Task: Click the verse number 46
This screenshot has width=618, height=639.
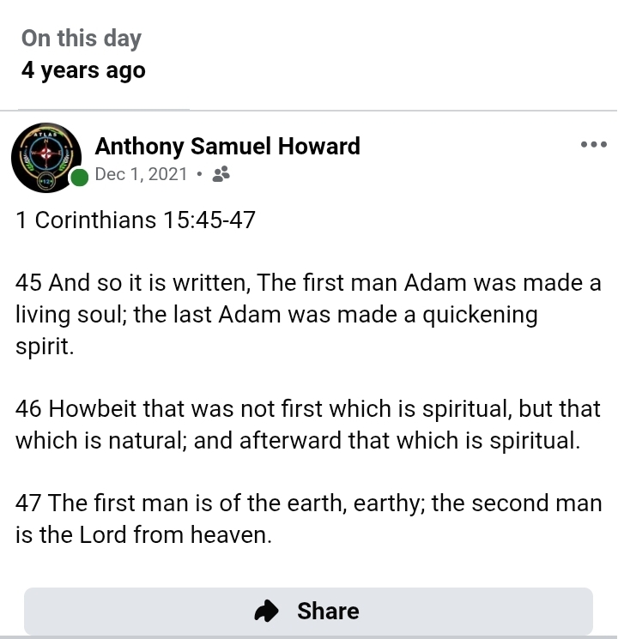Action: click(x=28, y=409)
